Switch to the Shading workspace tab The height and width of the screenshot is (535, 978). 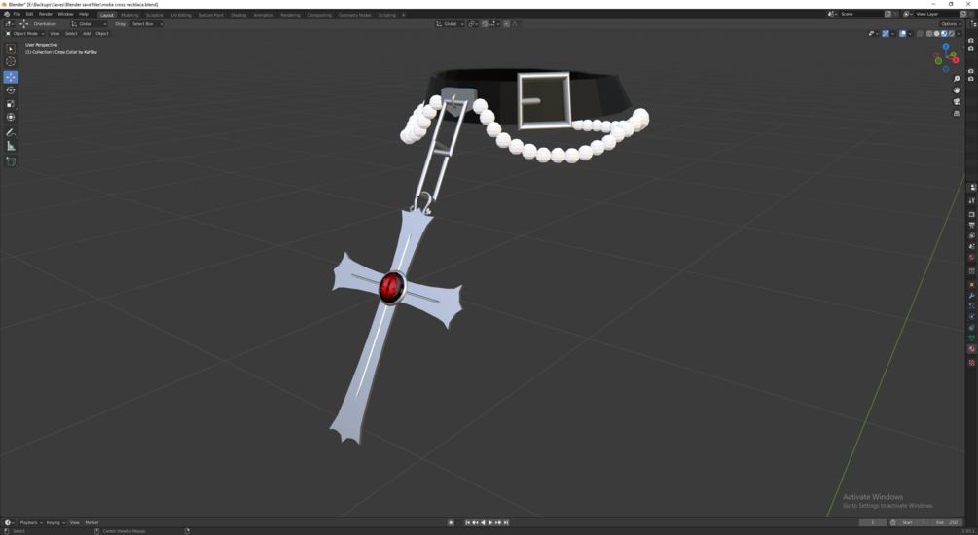pyautogui.click(x=238, y=15)
